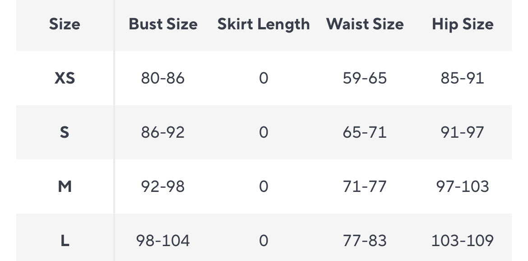Click the M hip value 97-103
The height and width of the screenshot is (261, 528).
click(463, 186)
